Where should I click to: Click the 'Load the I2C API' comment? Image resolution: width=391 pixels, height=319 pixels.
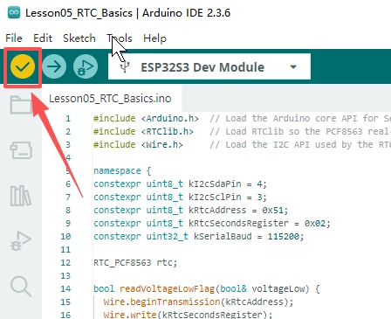point(300,145)
